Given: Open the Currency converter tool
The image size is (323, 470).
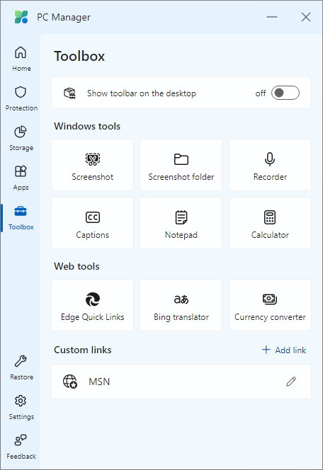Looking at the screenshot, I should [x=270, y=305].
